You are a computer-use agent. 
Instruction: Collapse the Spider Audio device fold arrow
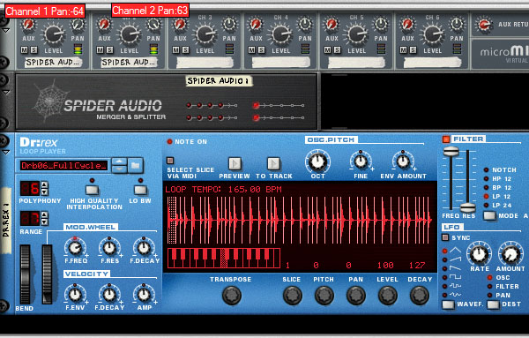pos(6,92)
